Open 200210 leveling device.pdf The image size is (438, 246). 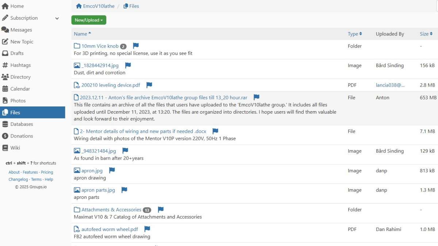(111, 85)
